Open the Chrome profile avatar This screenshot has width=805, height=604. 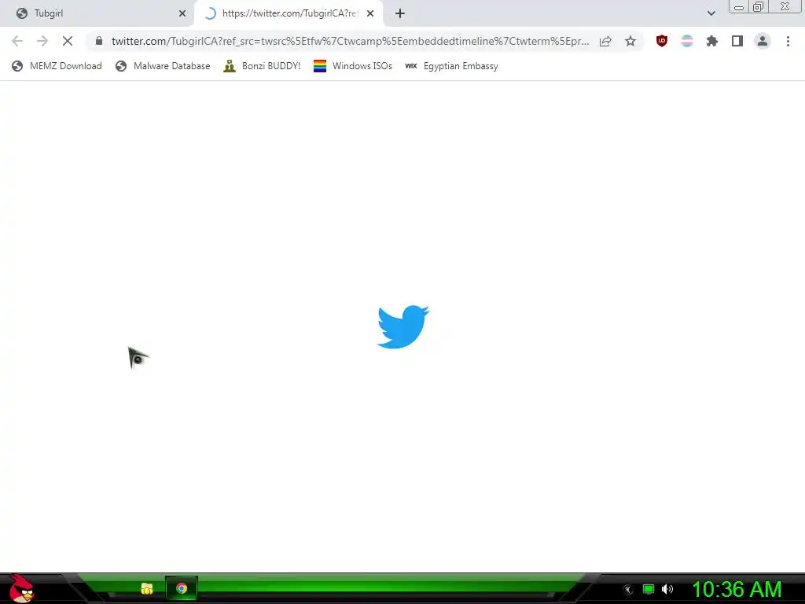pyautogui.click(x=763, y=41)
